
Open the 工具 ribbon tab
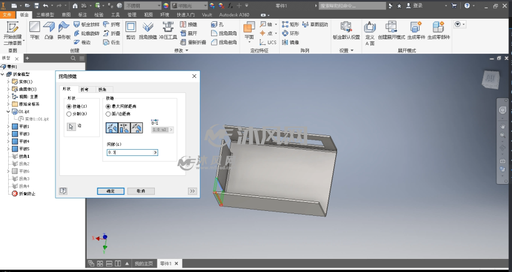tap(116, 15)
